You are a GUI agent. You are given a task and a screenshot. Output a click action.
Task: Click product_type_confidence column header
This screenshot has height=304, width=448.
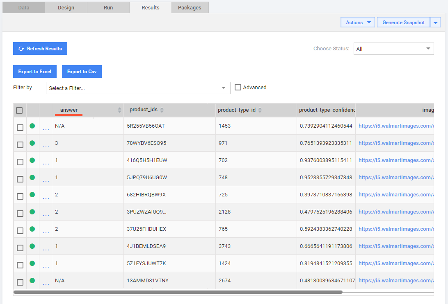pos(327,110)
